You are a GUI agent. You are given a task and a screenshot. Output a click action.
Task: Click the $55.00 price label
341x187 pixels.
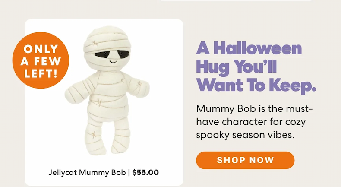[x=145, y=172]
